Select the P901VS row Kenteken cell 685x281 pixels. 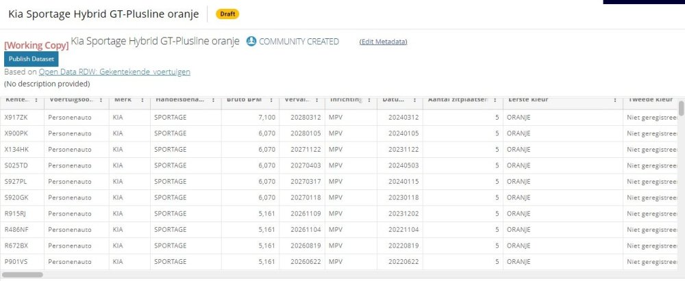(15, 262)
